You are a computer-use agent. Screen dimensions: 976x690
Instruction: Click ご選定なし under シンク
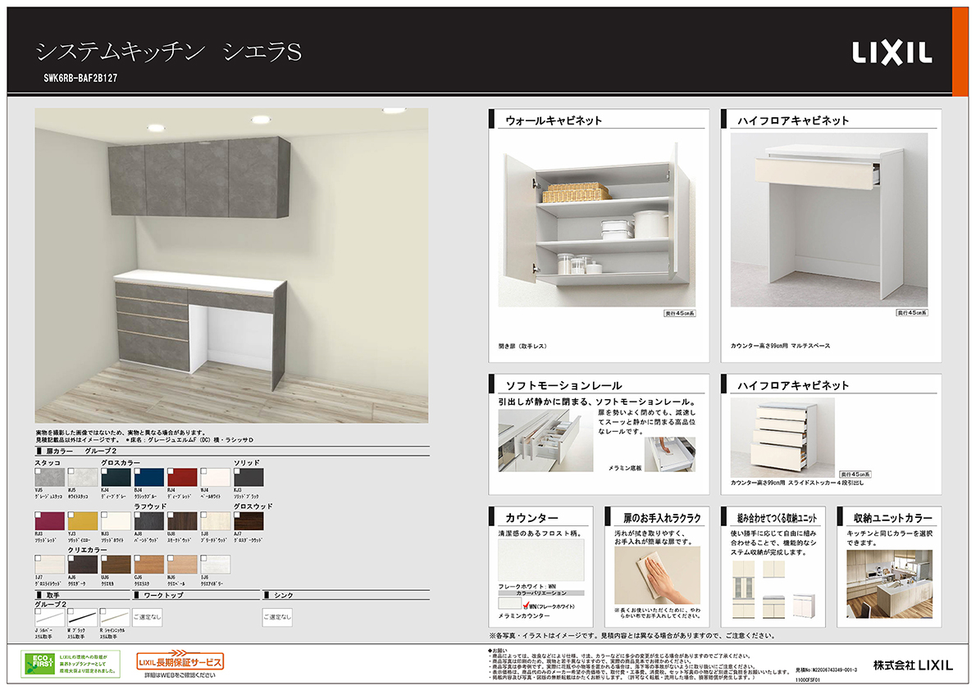coord(277,617)
